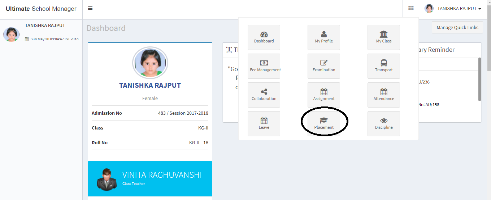Open the Transport bus icon tile
Viewport: 491px width, 200px height.
(384, 66)
